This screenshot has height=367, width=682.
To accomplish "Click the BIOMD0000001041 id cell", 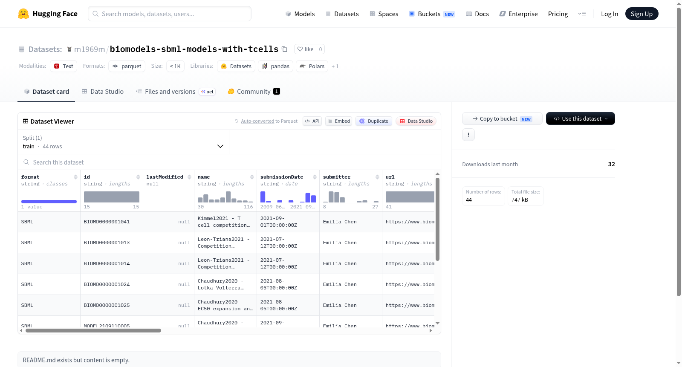I will coord(112,222).
